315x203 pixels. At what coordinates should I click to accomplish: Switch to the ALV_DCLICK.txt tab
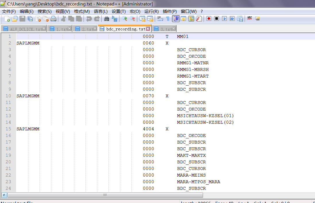24,29
